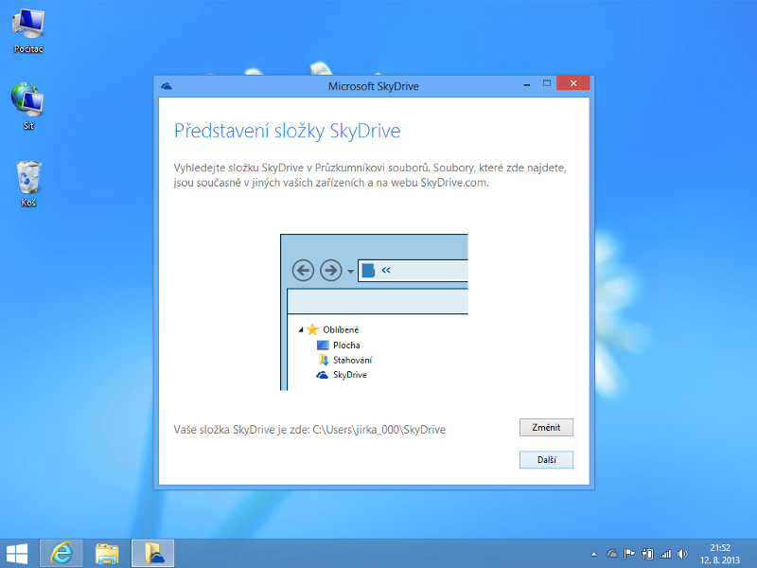The image size is (757, 568).
Task: Open Action Center flag icon
Action: pyautogui.click(x=630, y=554)
